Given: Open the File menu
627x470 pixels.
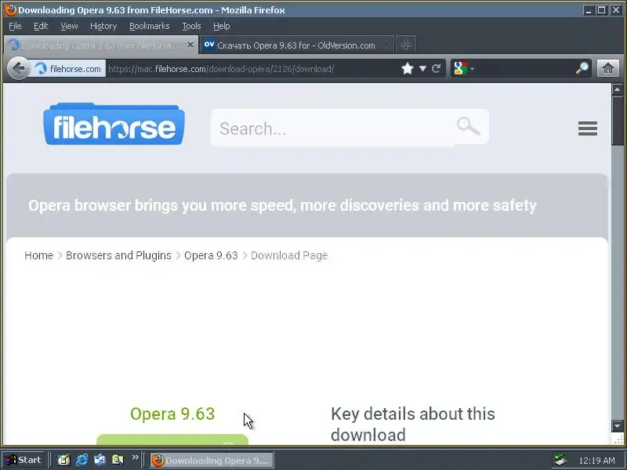Looking at the screenshot, I should 15,26.
